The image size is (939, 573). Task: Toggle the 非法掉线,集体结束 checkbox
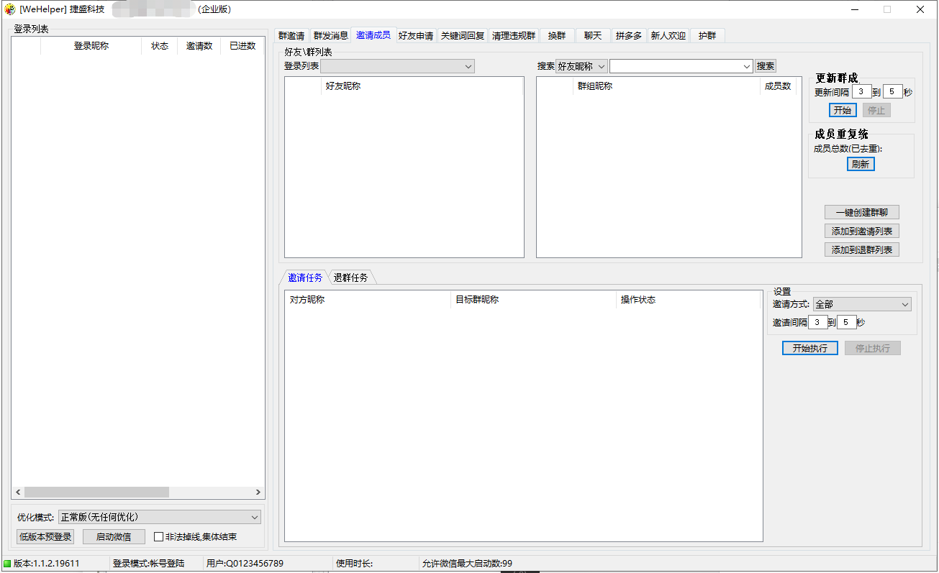pos(159,537)
